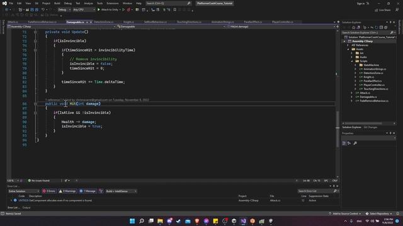Click the clear error list filter icon

101,191
